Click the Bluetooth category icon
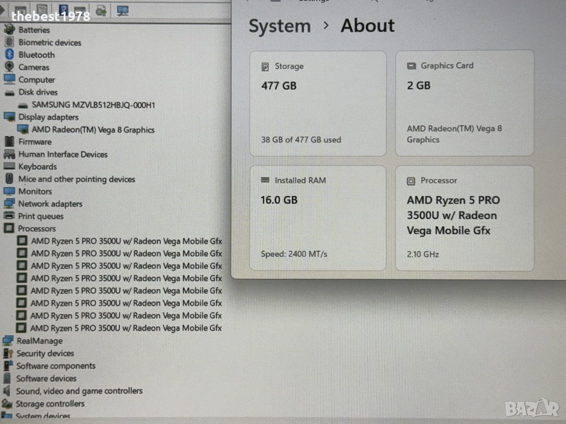Image resolution: width=566 pixels, height=424 pixels. (9, 55)
